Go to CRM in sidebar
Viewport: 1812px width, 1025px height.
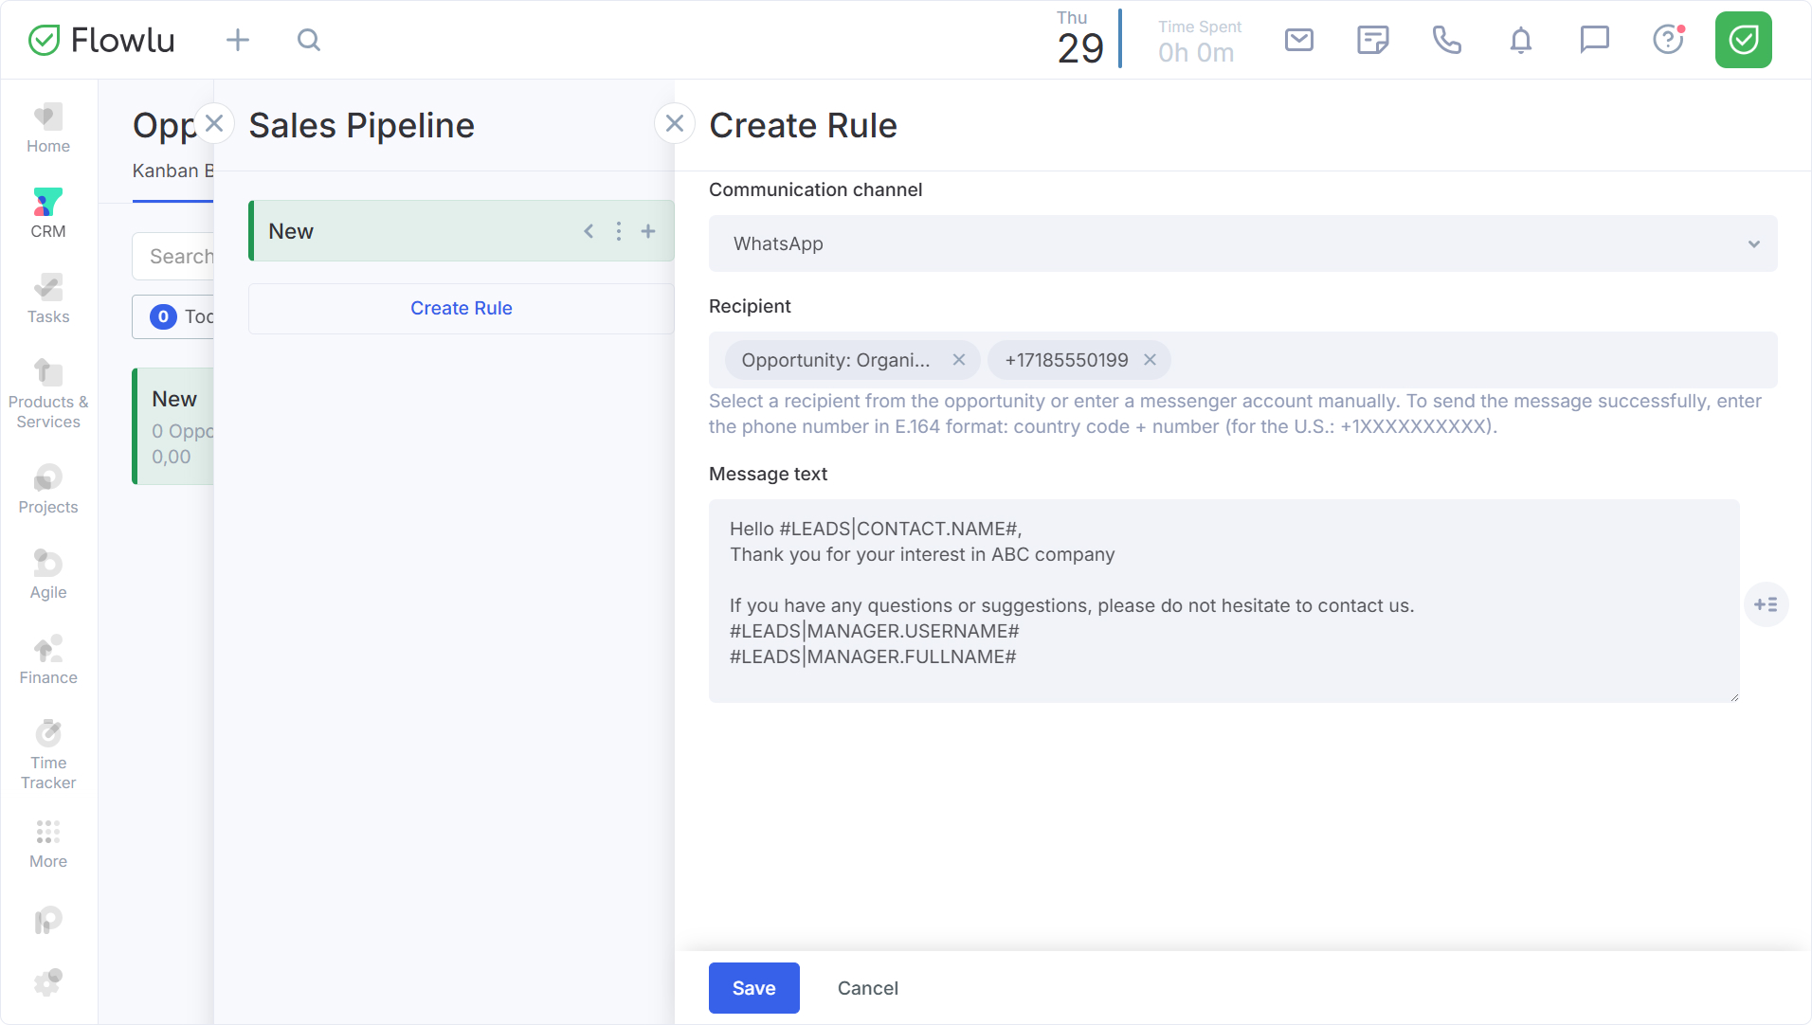[48, 213]
